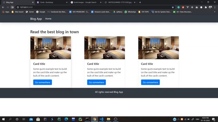Open the 50+ Data Structure bookmark
Screen dimensions: 218x122
[x=183, y=12]
